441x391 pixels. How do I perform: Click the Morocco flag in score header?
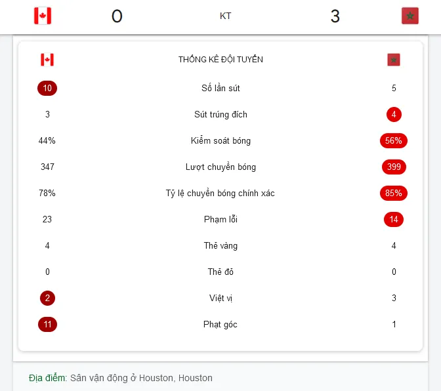click(409, 16)
